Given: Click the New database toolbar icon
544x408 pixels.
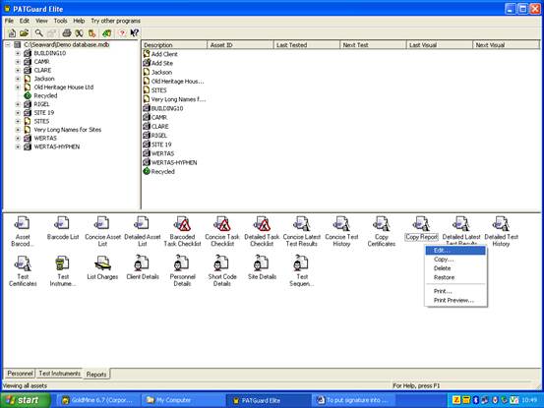Looking at the screenshot, I should [x=12, y=32].
